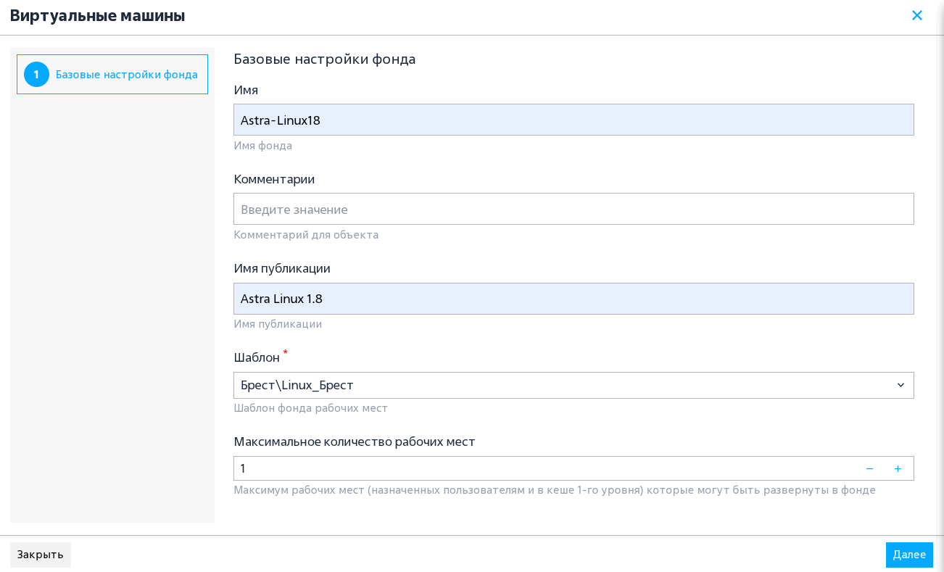
Task: Click the label Максимальное количество рабочих мест
Action: point(355,442)
